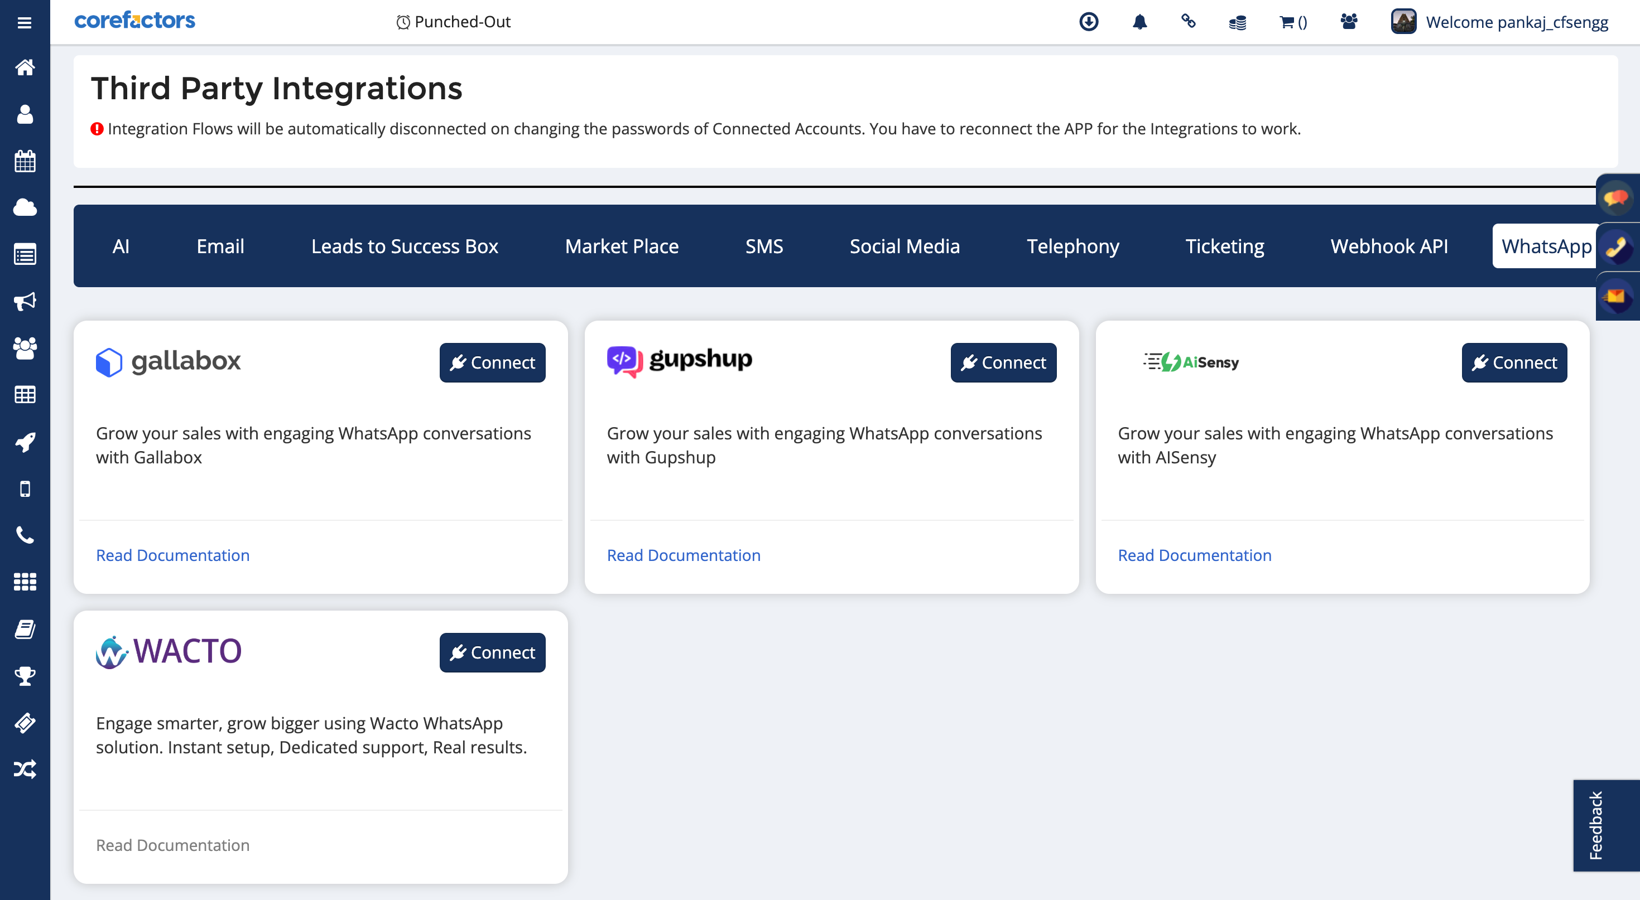Switch to the Webhook API tab
1640x900 pixels.
[x=1389, y=246]
